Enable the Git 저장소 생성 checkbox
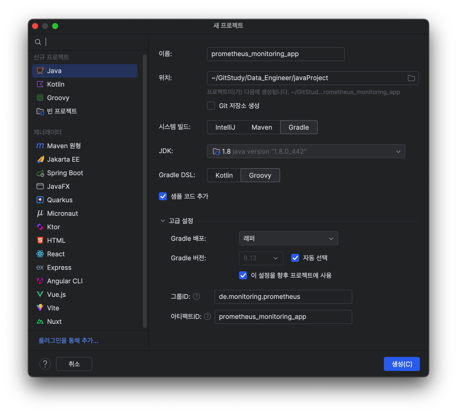 (x=211, y=106)
